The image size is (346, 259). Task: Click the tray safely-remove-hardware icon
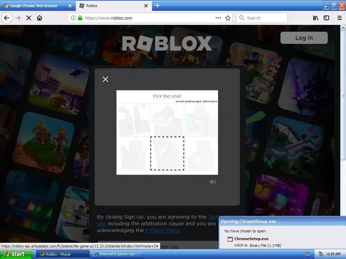(x=321, y=254)
